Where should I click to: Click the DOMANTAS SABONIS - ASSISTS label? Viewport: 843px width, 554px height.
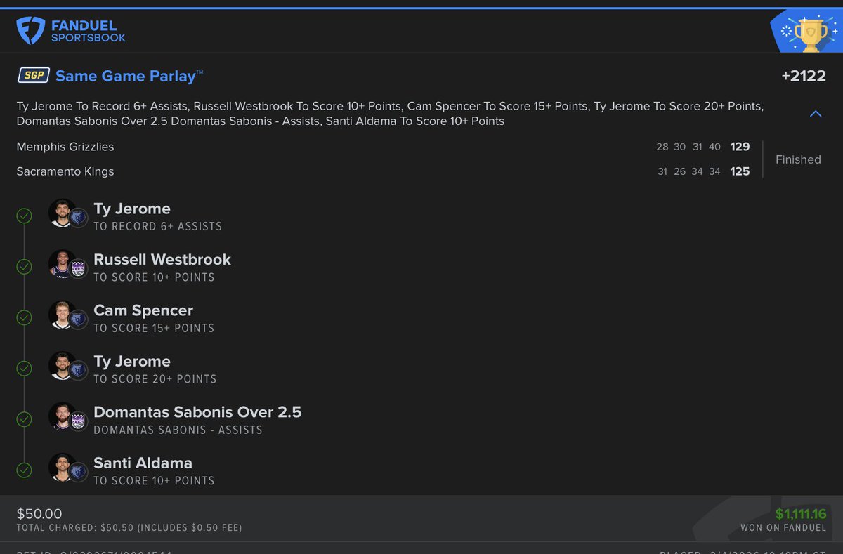(x=178, y=430)
